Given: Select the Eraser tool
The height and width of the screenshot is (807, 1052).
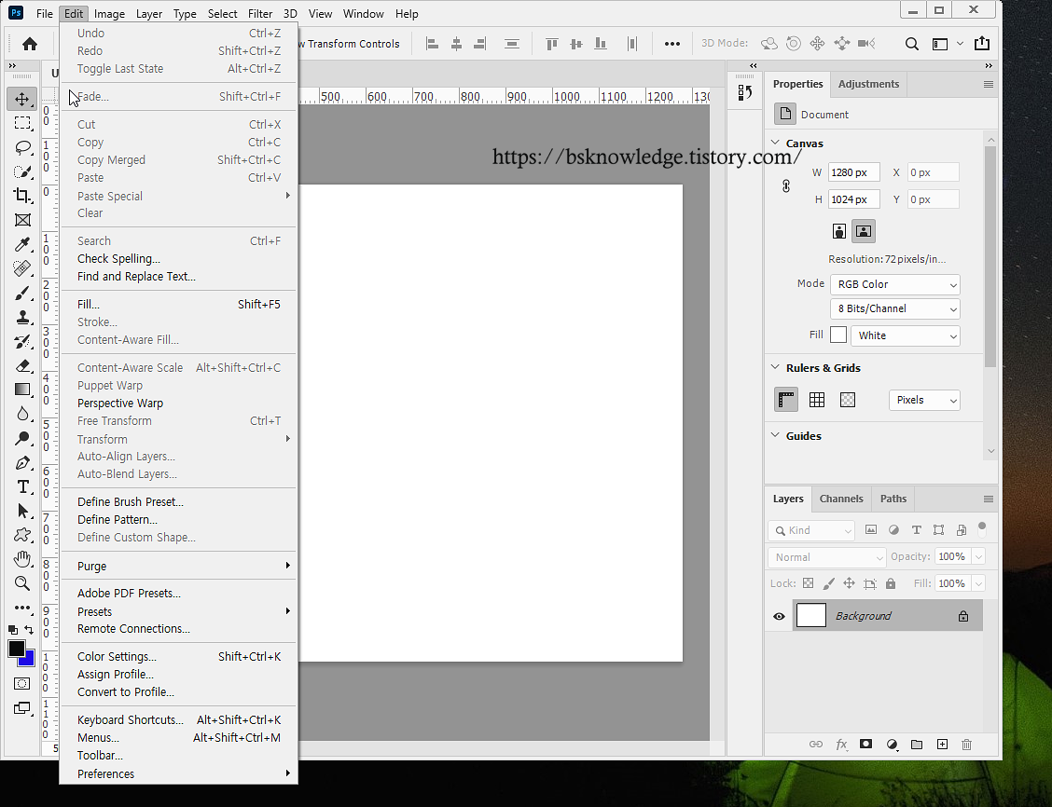Looking at the screenshot, I should pos(22,365).
